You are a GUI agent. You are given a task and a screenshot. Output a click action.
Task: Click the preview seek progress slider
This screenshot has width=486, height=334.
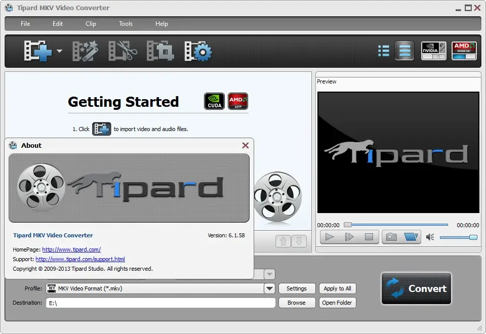pyautogui.click(x=396, y=225)
